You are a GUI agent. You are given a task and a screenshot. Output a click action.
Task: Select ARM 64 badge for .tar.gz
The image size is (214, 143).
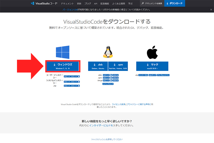click(x=115, y=81)
